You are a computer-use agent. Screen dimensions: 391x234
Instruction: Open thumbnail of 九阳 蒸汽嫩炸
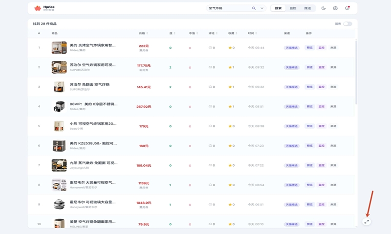(x=59, y=165)
